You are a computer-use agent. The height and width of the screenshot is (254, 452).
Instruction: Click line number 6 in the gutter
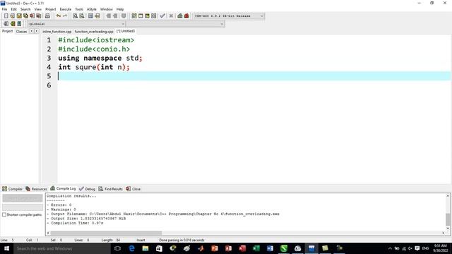[49, 85]
